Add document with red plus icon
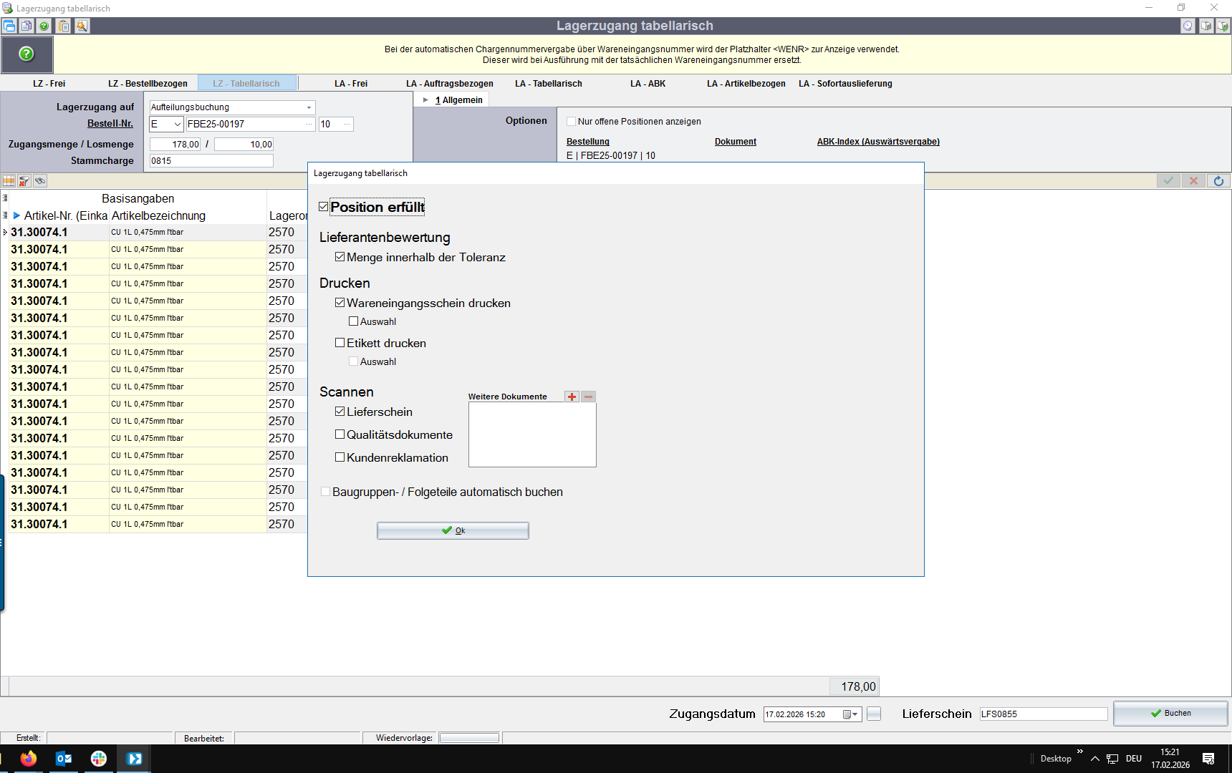Screen dimensions: 1232x773 tap(572, 397)
